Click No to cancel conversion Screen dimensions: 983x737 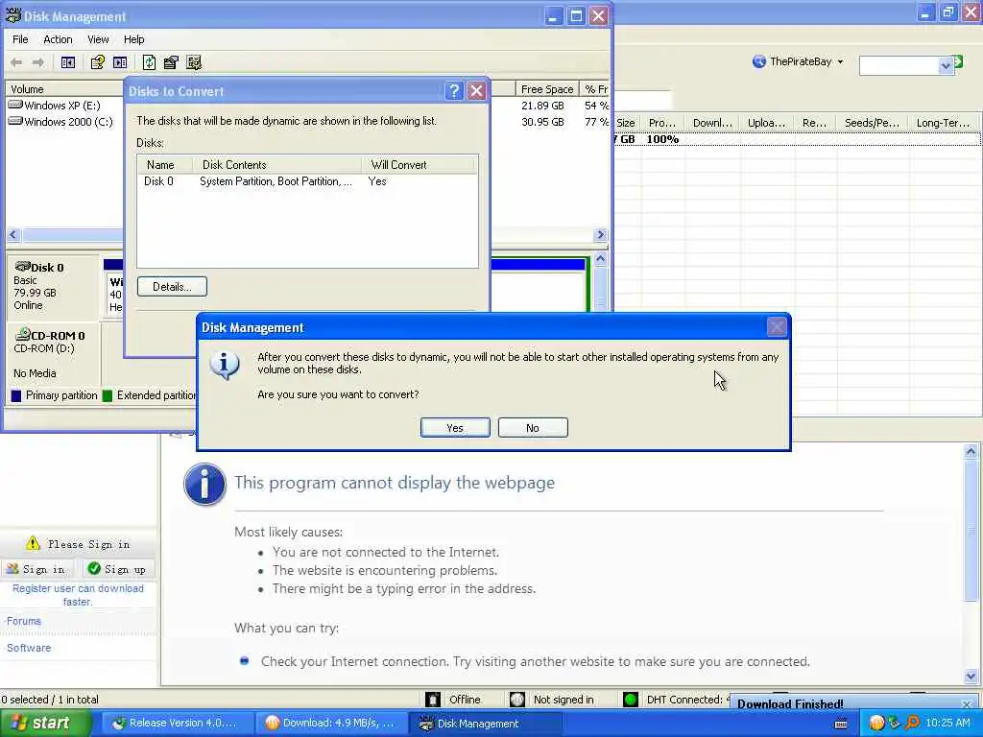pyautogui.click(x=533, y=427)
